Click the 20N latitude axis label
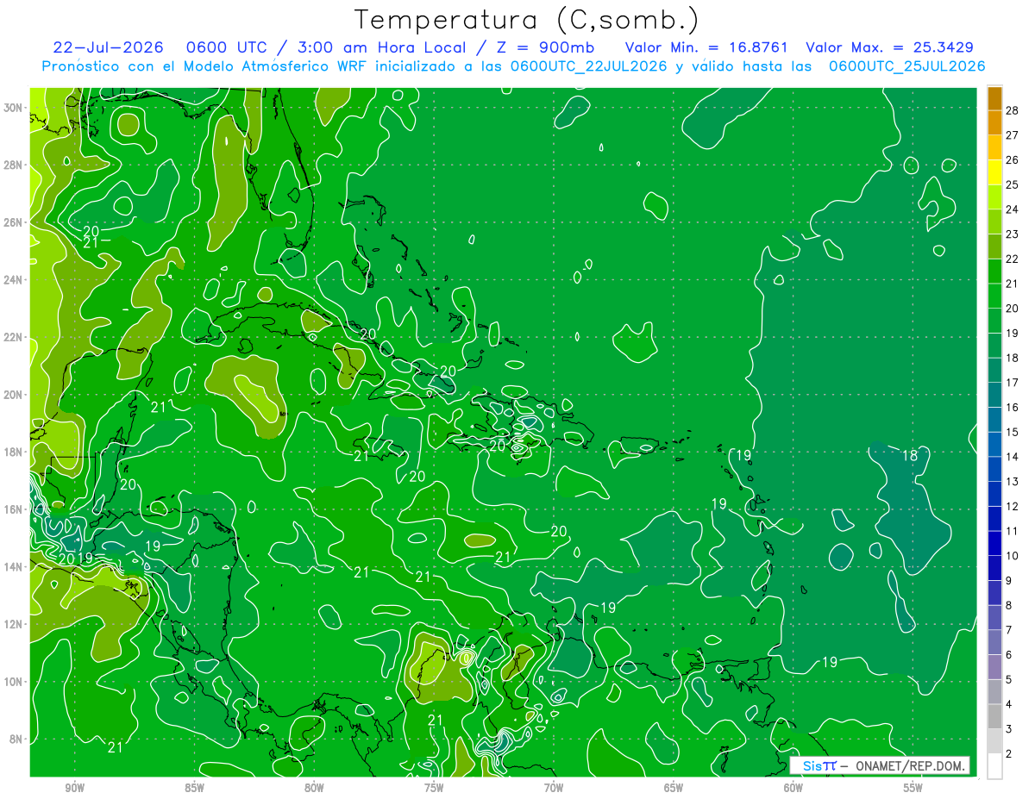Viewport: 1035px width, 799px height. [x=13, y=395]
